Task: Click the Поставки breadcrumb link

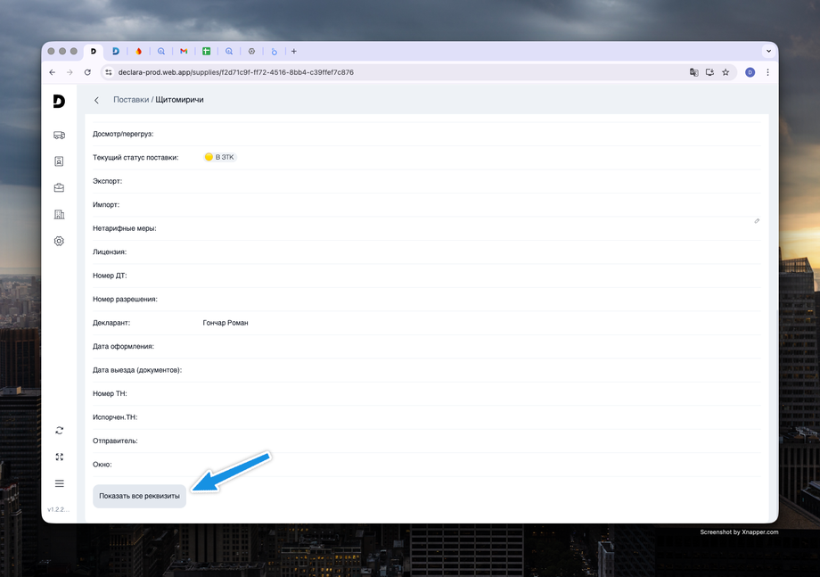Action: [x=131, y=100]
